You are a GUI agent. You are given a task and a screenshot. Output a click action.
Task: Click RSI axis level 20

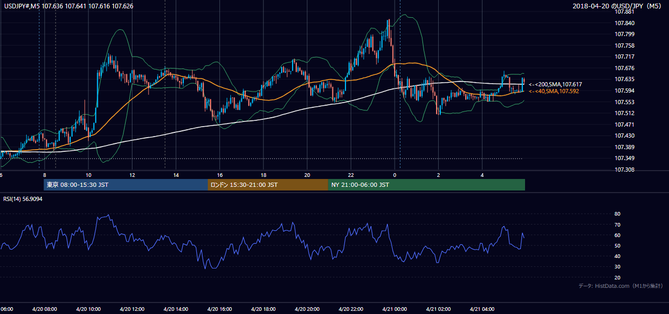coord(617,277)
